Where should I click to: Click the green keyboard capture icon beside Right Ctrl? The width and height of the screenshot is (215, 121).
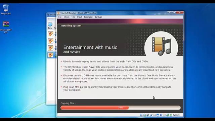pyautogui.click(x=171, y=115)
